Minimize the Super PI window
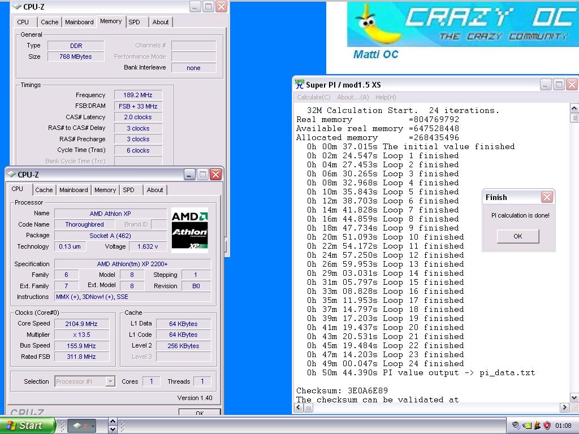579x434 pixels. [546, 85]
